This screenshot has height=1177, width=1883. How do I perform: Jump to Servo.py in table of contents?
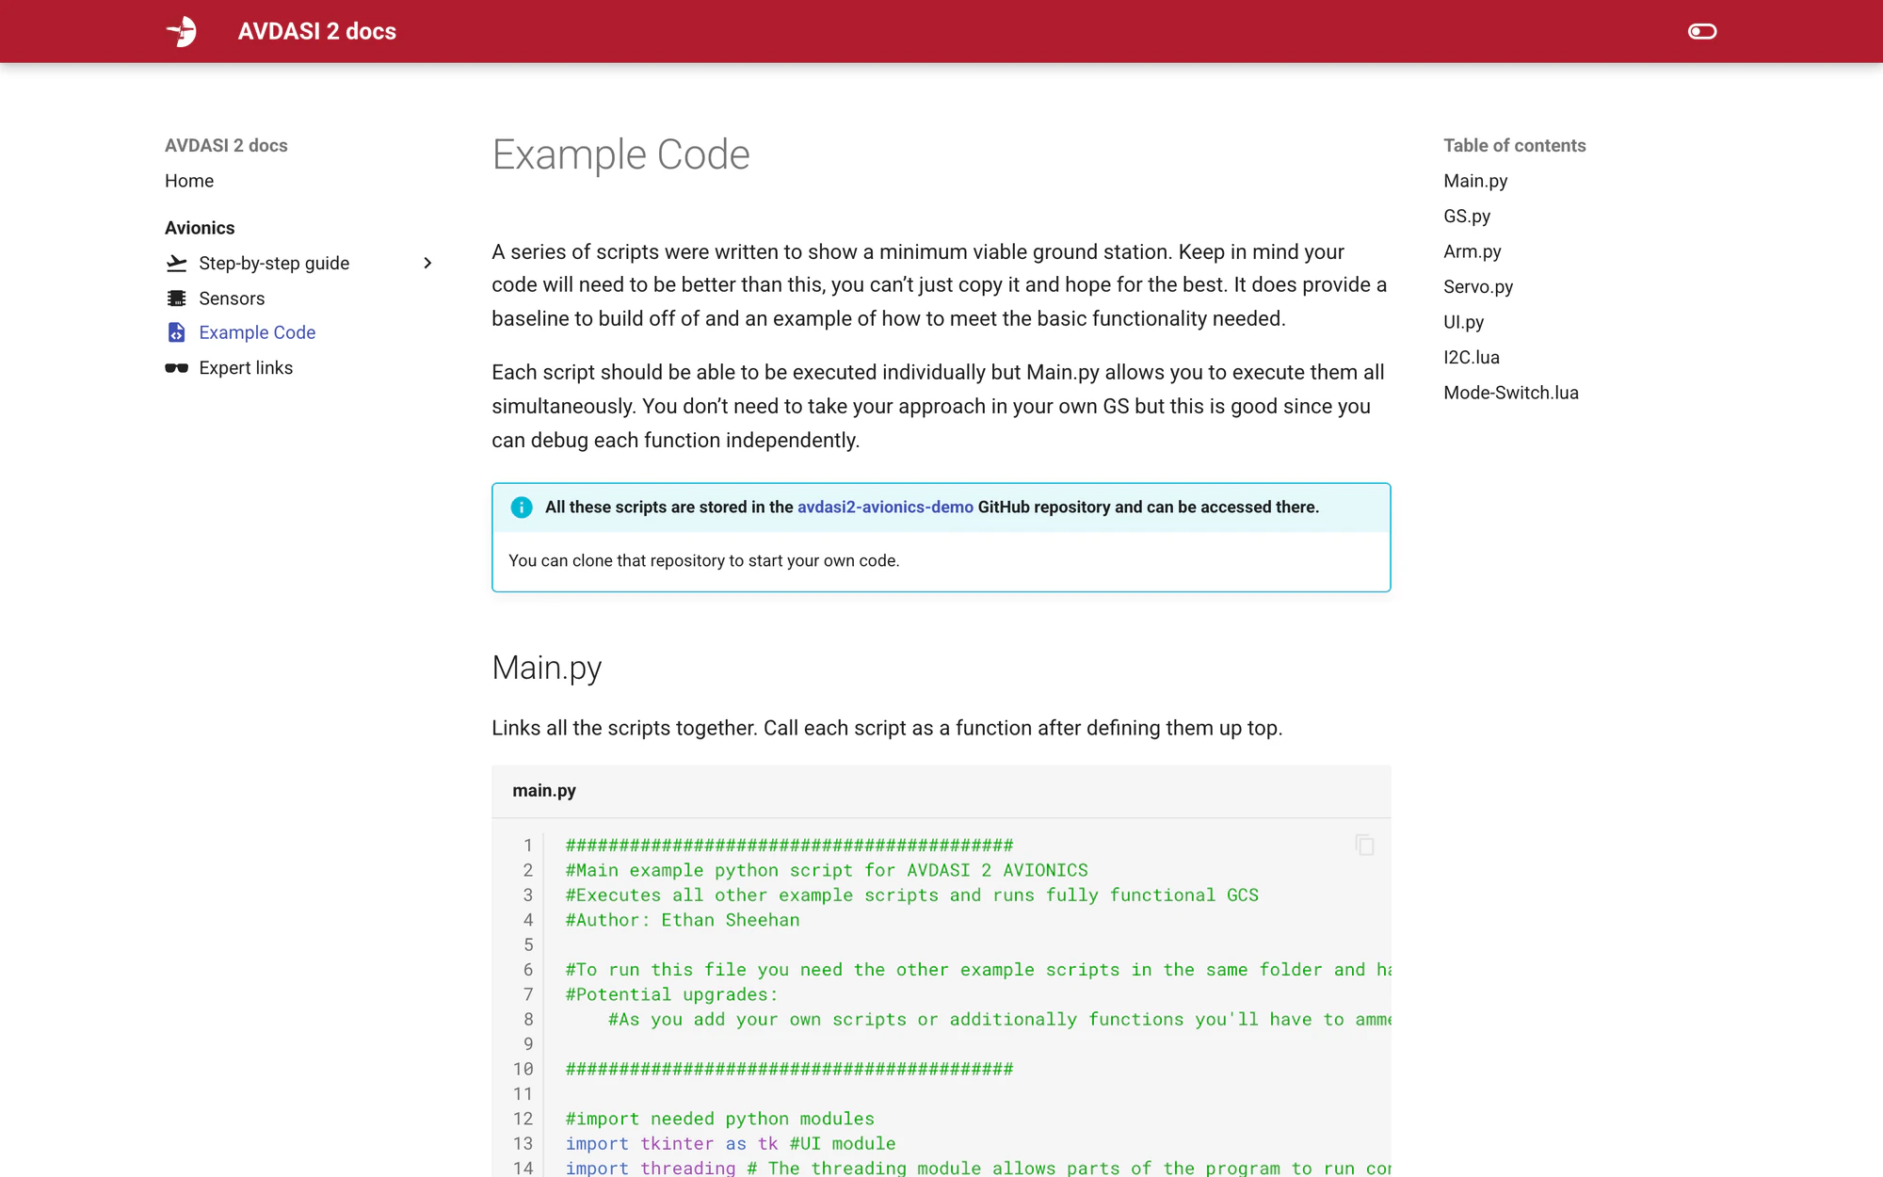[1478, 286]
